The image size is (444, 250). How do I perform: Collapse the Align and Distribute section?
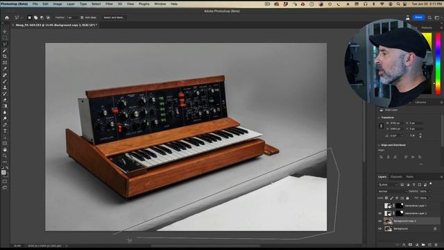(x=379, y=145)
